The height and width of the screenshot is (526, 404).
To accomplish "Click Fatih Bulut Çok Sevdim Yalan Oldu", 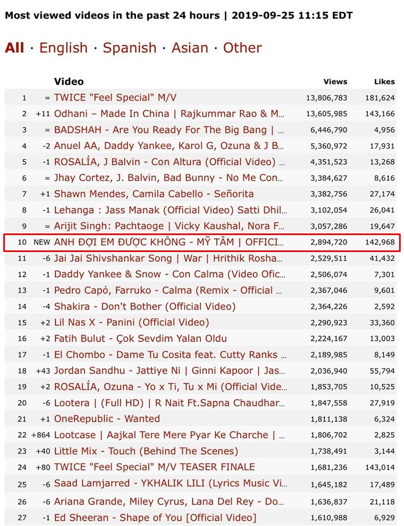I will point(140,339).
